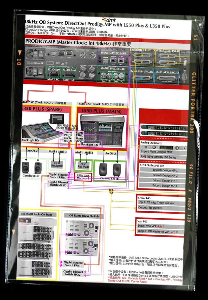Click the 'Other I/O' heading
The width and height of the screenshot is (208, 300).
tap(144, 198)
